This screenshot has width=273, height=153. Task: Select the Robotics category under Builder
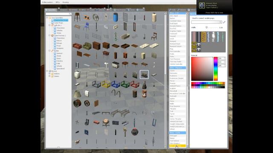pyautogui.click(x=60, y=61)
